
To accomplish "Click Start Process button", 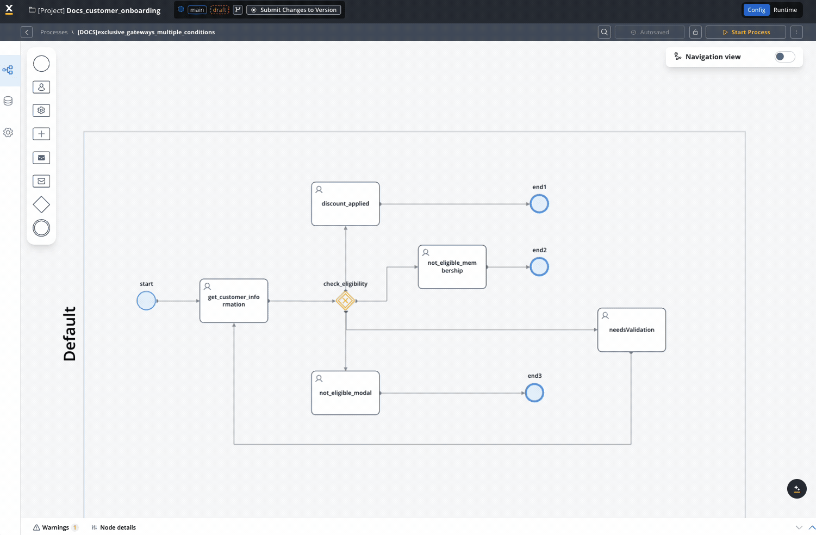I will 746,32.
